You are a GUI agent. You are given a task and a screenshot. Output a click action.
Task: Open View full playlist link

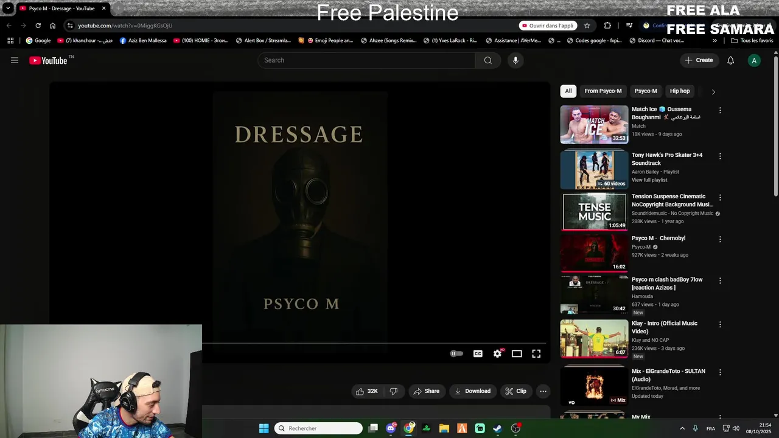[649, 180]
